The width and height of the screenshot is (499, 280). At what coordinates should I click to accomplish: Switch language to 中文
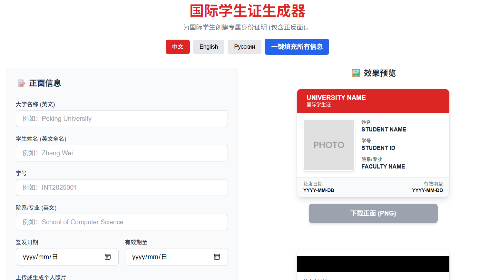[178, 47]
